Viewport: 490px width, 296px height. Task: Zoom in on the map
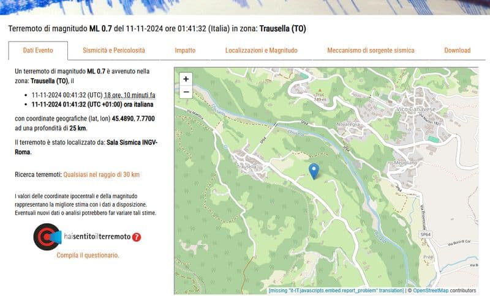pyautogui.click(x=186, y=79)
